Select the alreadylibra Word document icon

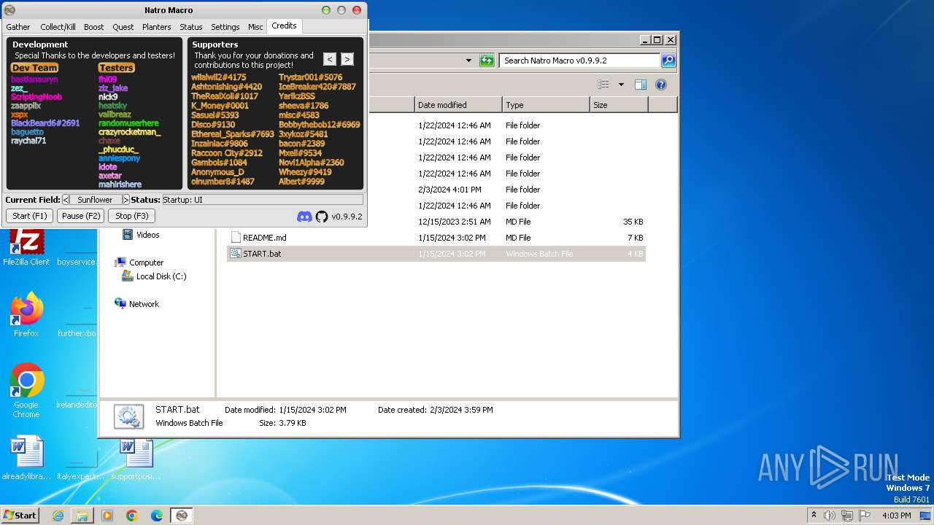click(x=26, y=458)
